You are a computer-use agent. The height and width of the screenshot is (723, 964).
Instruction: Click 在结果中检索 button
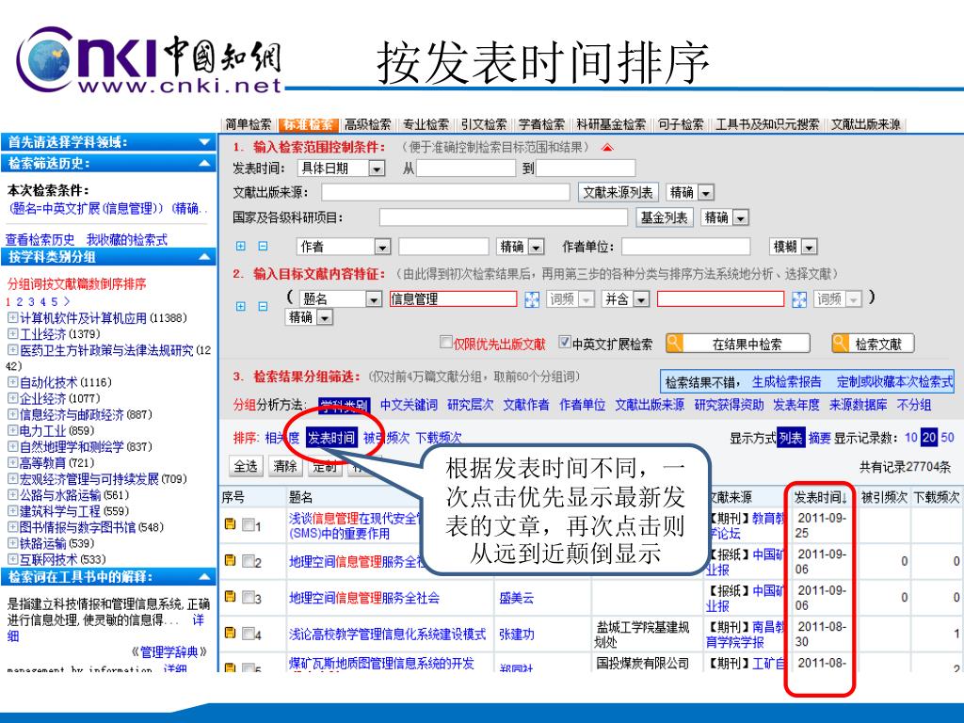click(x=738, y=344)
